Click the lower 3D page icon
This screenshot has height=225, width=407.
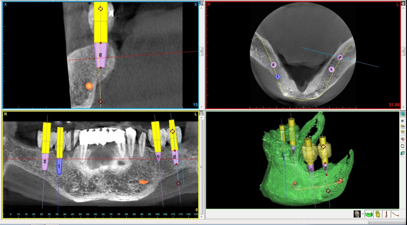pos(403,132)
